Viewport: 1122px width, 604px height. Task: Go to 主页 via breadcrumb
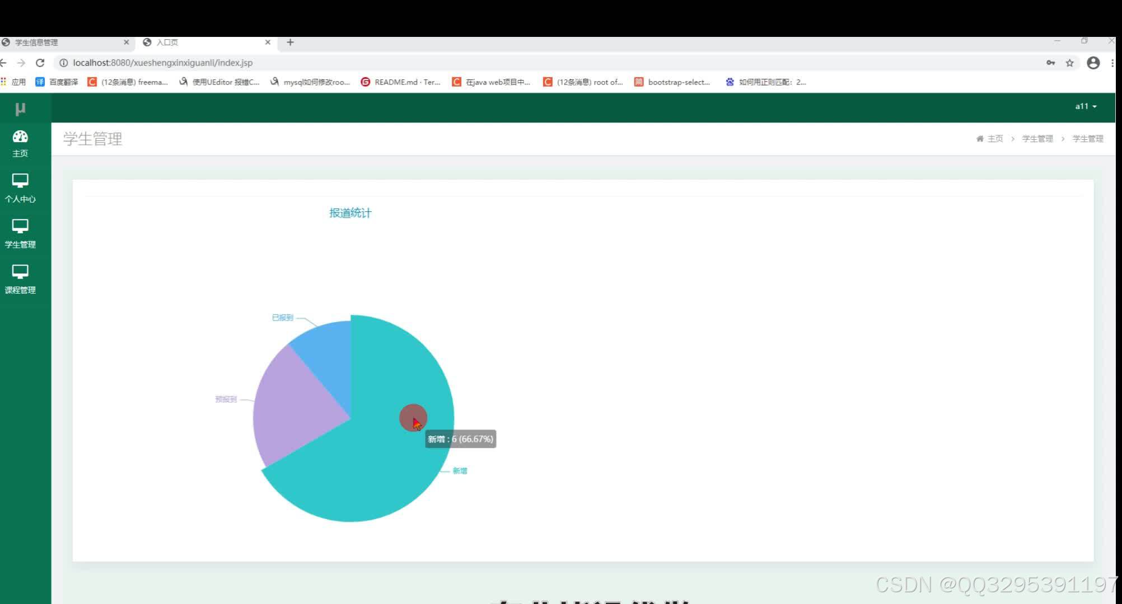click(990, 139)
